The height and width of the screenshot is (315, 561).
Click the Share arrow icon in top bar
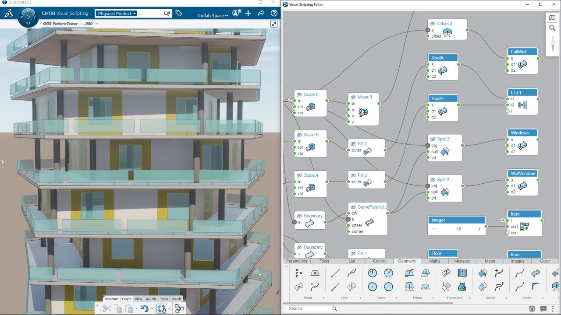tap(261, 14)
